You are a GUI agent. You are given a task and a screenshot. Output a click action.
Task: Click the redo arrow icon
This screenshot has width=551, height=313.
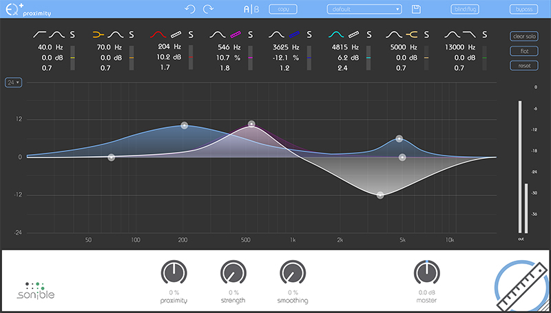click(207, 9)
